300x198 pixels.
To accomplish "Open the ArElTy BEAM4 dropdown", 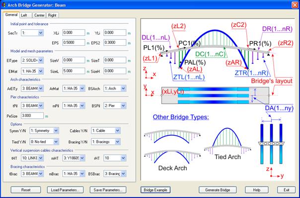I will pos(32,89).
